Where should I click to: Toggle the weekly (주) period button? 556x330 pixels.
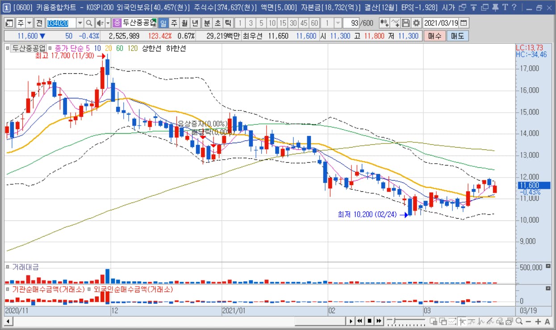click(173, 23)
